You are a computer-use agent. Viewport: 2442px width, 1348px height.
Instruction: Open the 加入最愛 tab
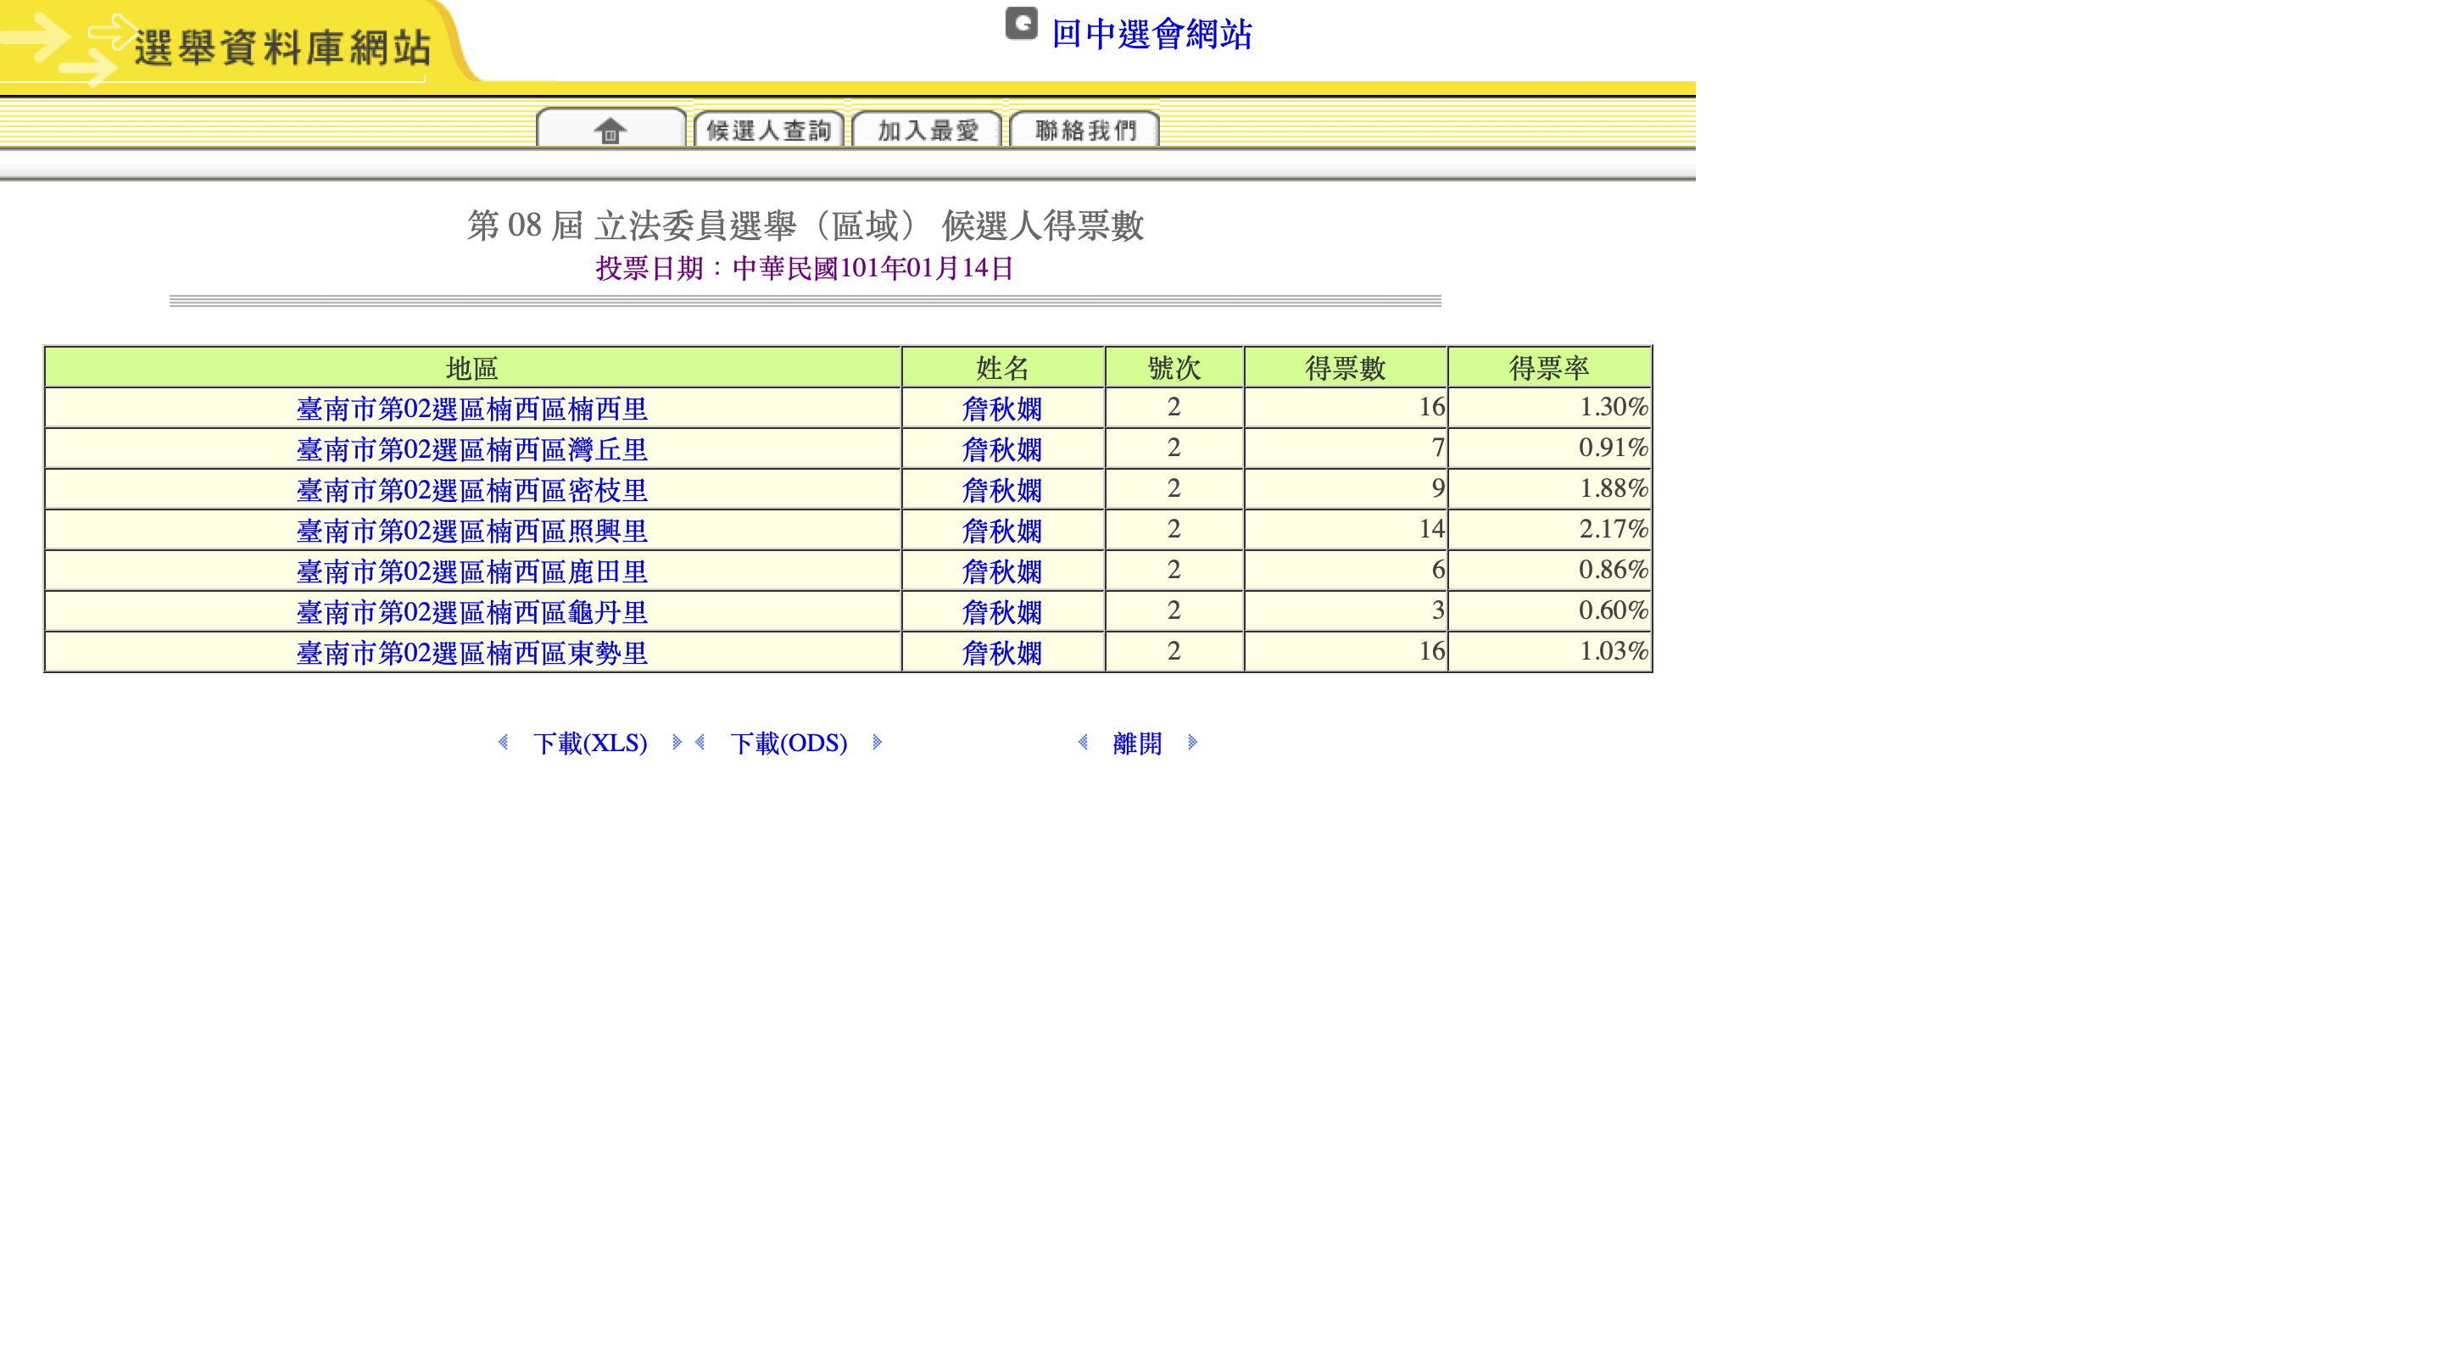pos(927,130)
